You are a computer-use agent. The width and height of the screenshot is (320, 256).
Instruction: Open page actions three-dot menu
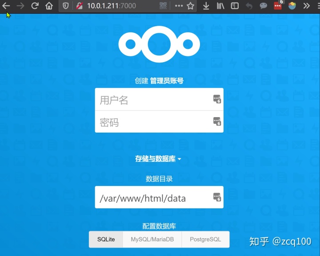pos(179,6)
